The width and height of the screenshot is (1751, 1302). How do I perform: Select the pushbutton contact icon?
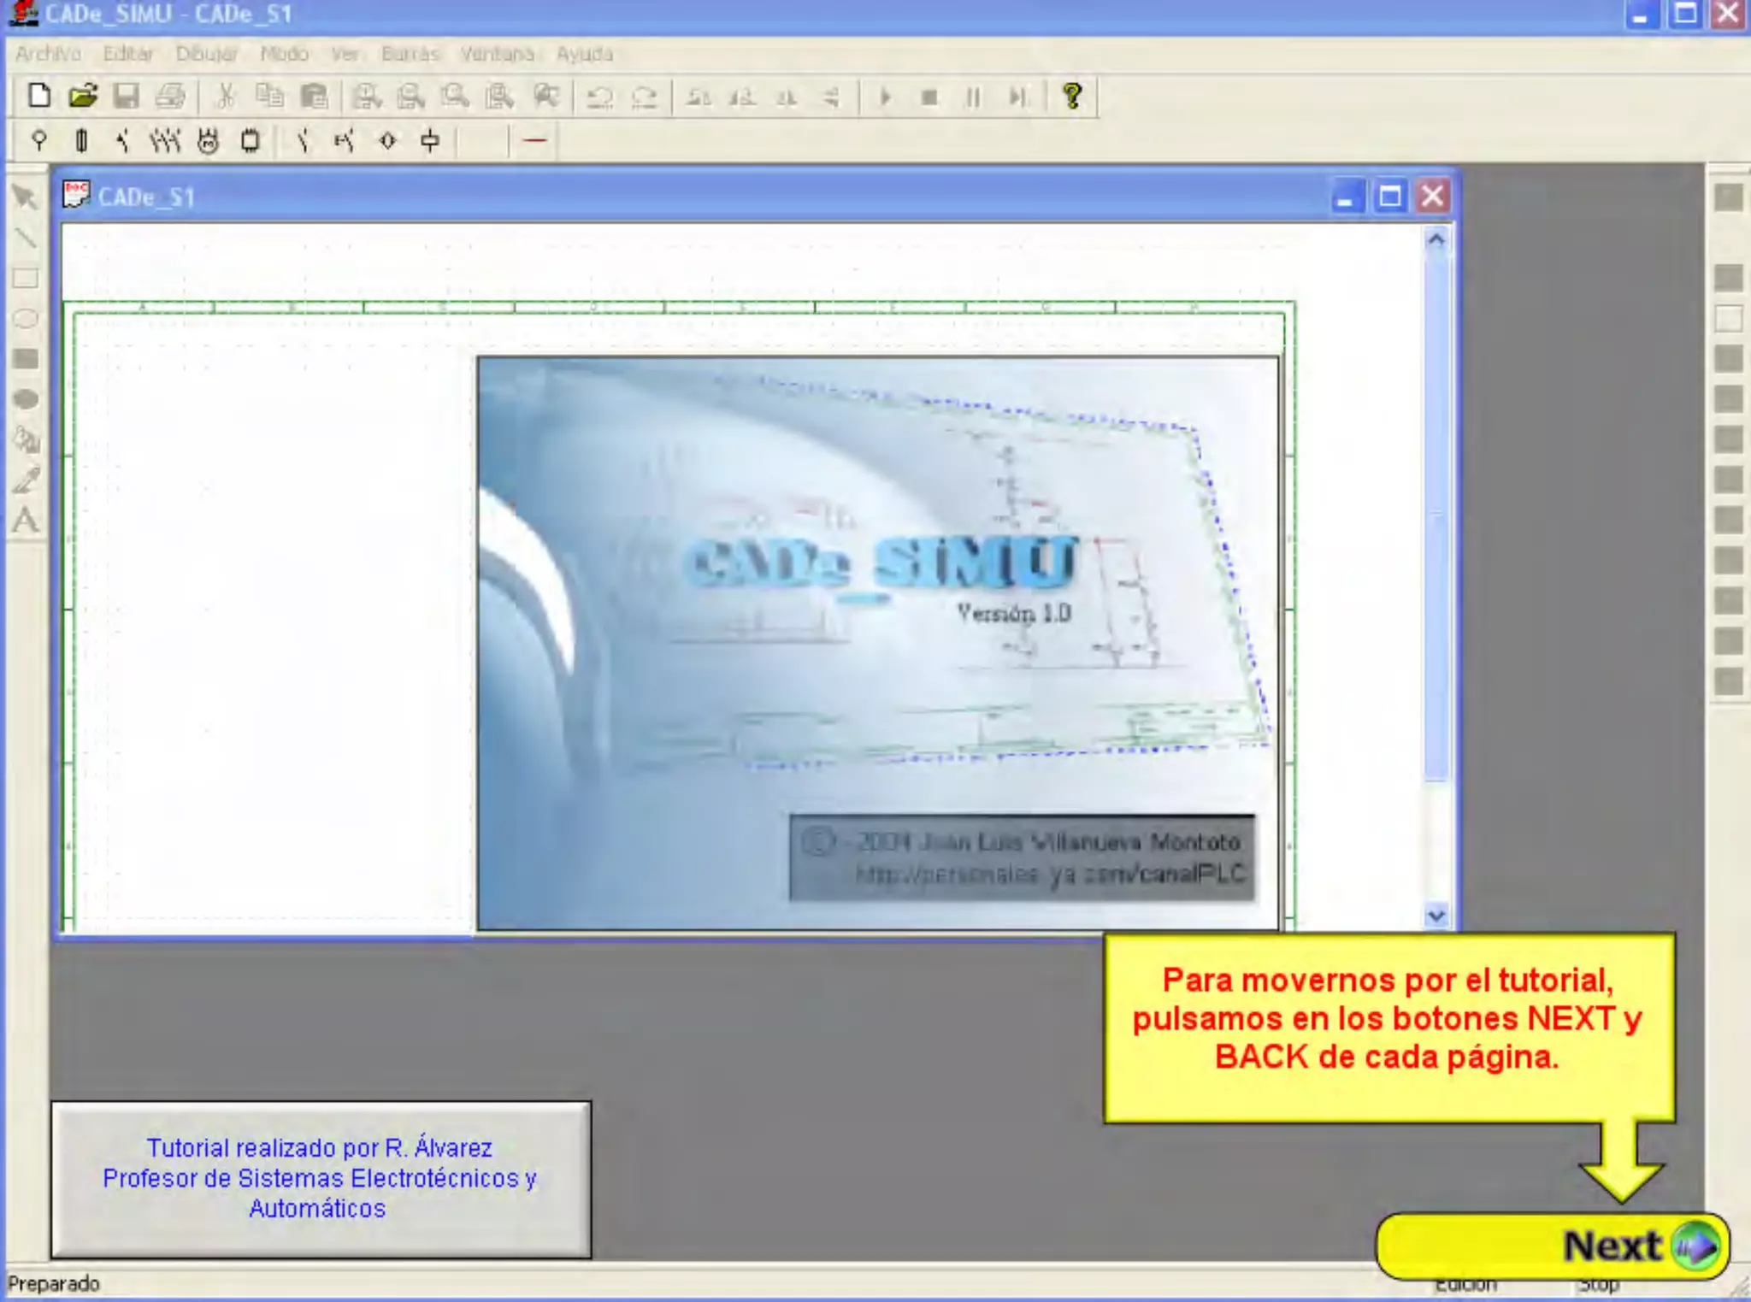coord(344,140)
